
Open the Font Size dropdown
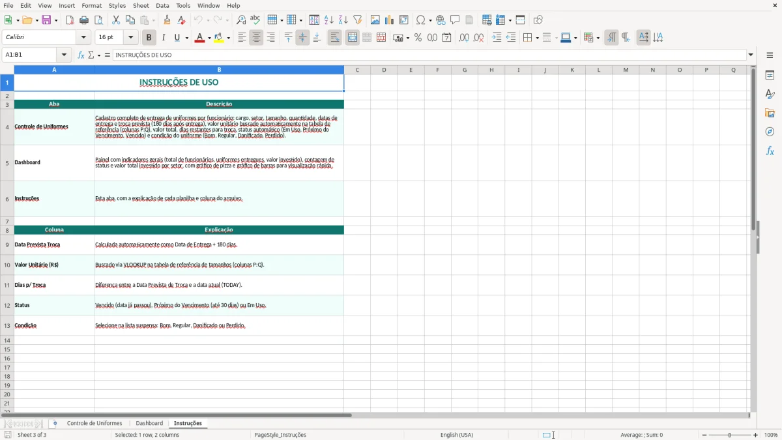(x=131, y=38)
